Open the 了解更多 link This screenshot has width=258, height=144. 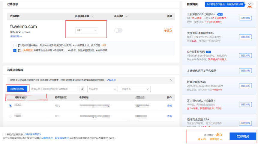[x=111, y=80]
